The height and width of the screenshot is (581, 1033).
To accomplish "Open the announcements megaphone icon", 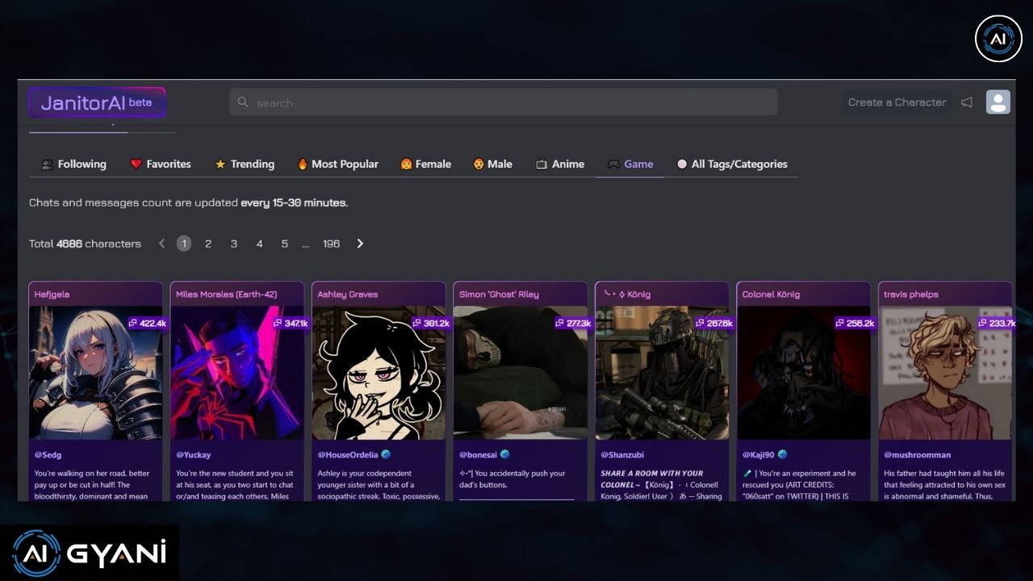I will pos(966,102).
